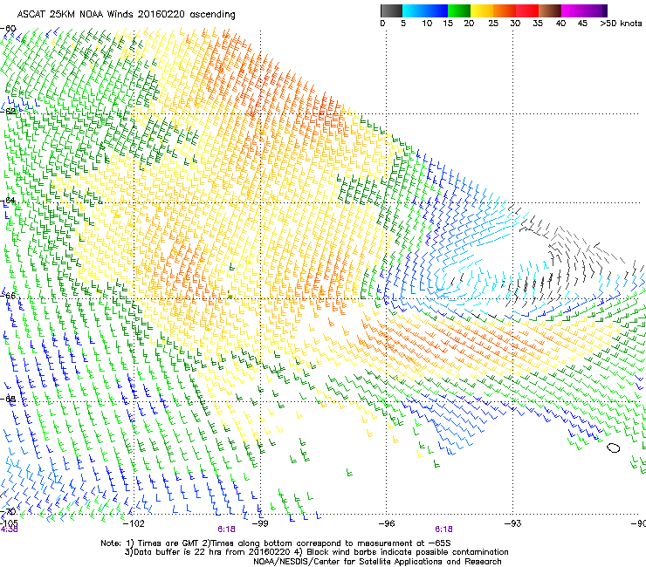Click the purple "4:38" swath time label
This screenshot has width=646, height=567.
click(x=9, y=529)
